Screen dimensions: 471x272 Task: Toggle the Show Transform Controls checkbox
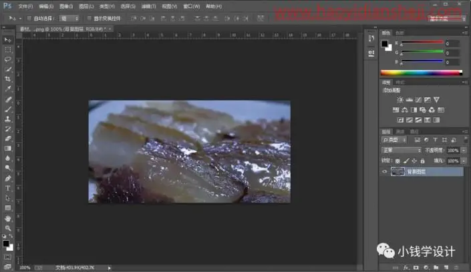(x=90, y=18)
